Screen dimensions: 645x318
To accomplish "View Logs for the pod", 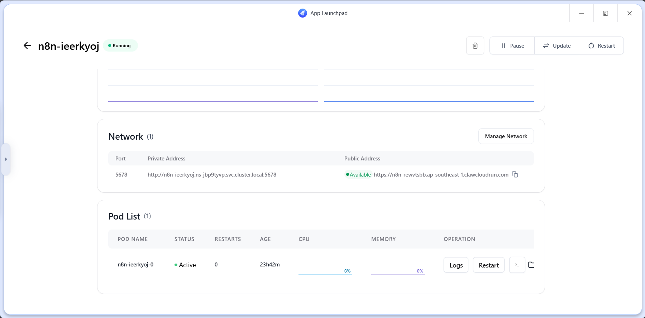I will [456, 265].
